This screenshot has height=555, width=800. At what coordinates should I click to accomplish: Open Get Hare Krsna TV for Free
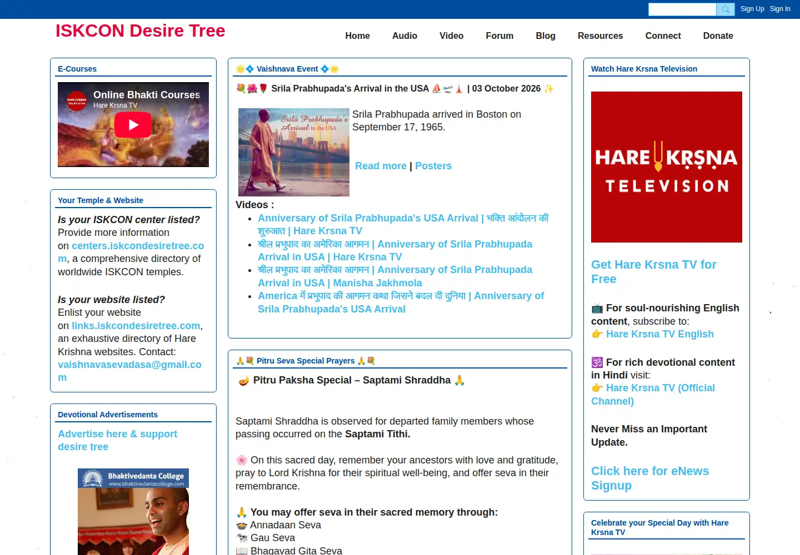click(654, 272)
